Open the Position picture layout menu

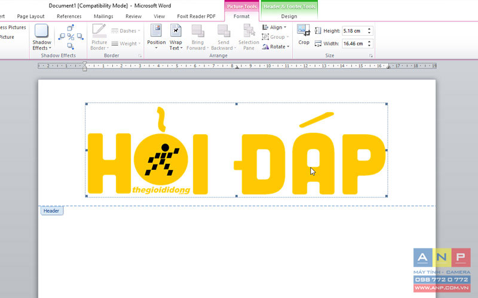pyautogui.click(x=157, y=37)
